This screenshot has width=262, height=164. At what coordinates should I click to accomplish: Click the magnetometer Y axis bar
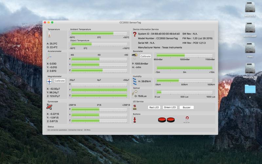pyautogui.click(x=99, y=90)
